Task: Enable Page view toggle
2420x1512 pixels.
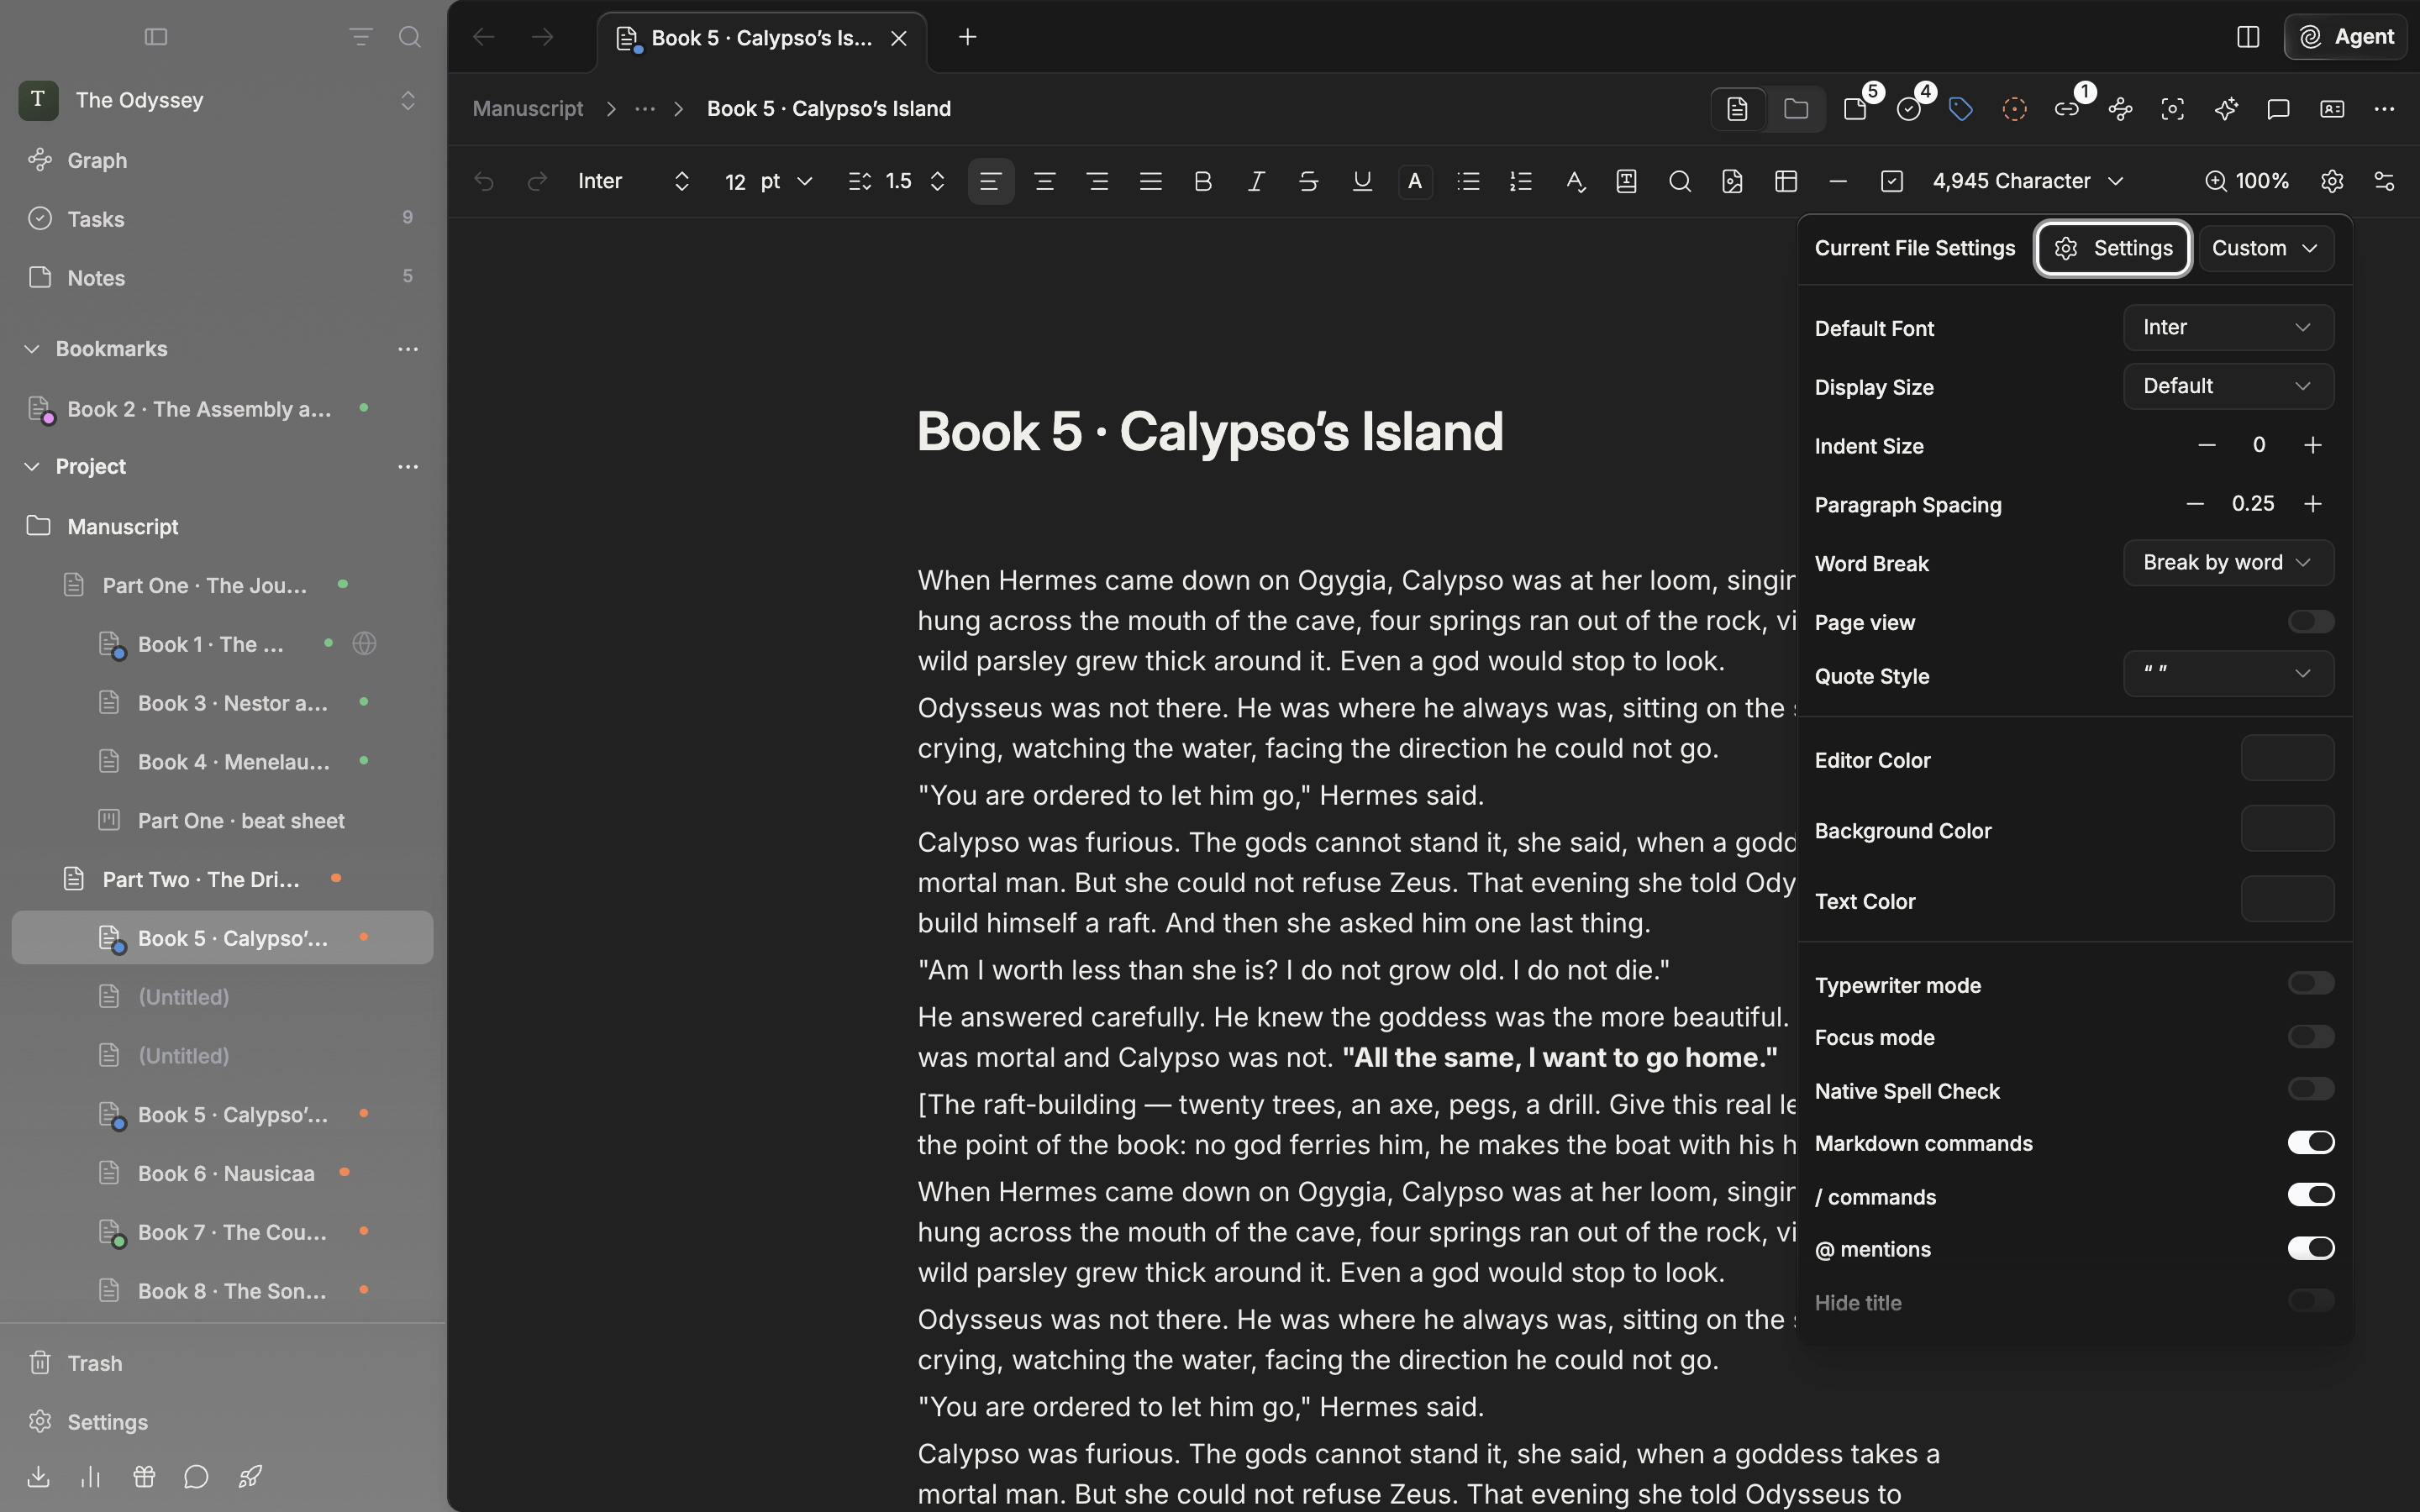Action: (x=2311, y=621)
